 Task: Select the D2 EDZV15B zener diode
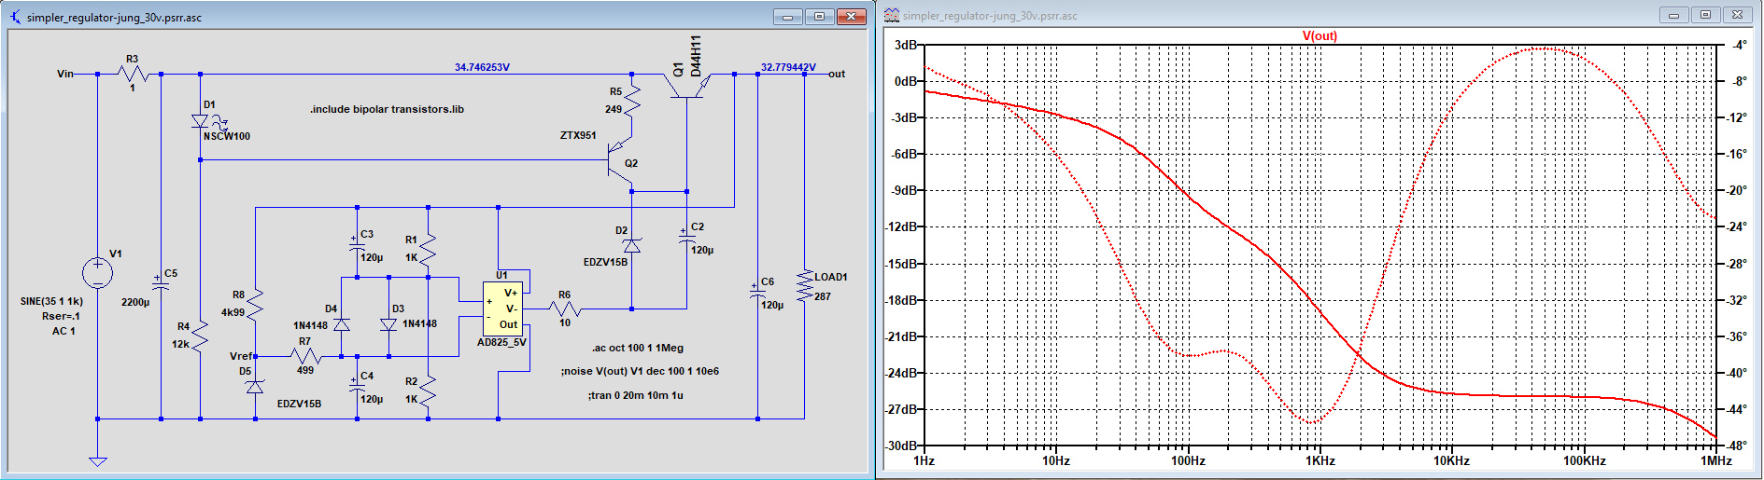(631, 246)
